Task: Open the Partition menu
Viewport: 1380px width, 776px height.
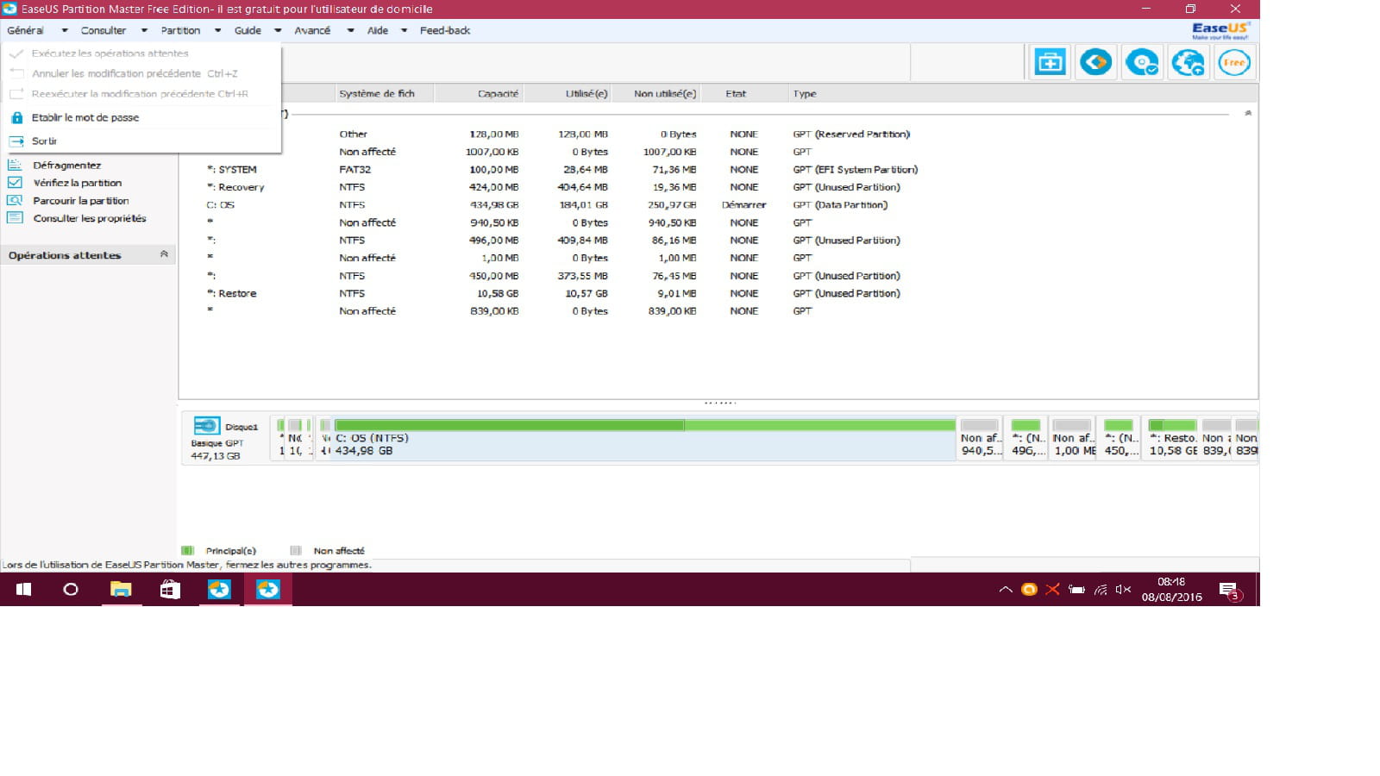Action: 180,30
